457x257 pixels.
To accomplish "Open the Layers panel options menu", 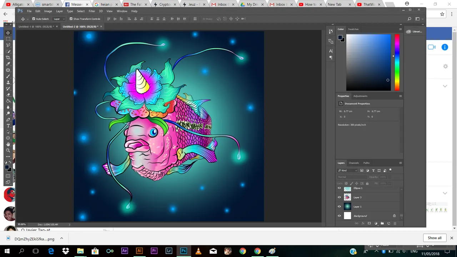I will pos(400,163).
